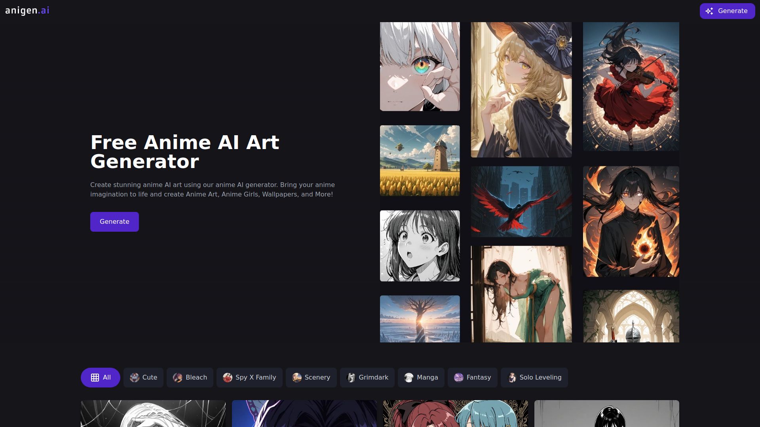Click the Solo Leveling avatar icon
760x427 pixels.
tap(511, 377)
